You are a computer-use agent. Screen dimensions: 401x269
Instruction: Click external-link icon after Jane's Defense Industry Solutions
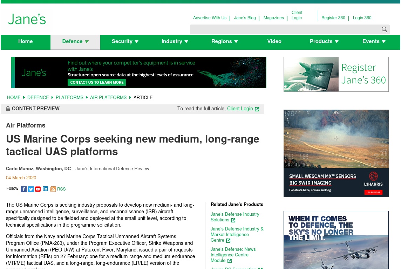point(233,220)
